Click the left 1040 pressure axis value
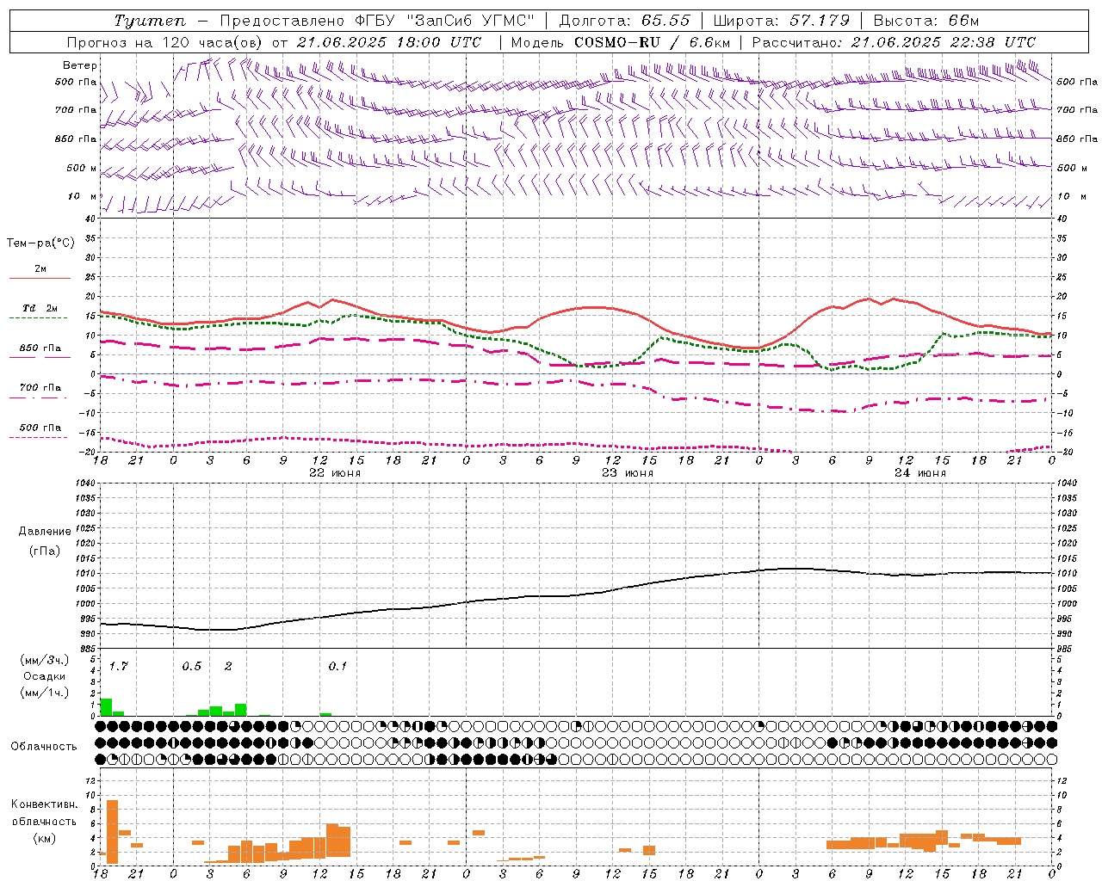Viewport: 1102px width, 881px height. [x=86, y=483]
